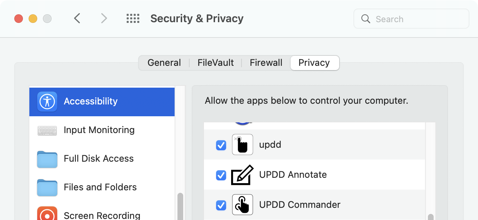Click the Accessibility icon in sidebar
This screenshot has height=220, width=478.
[47, 102]
